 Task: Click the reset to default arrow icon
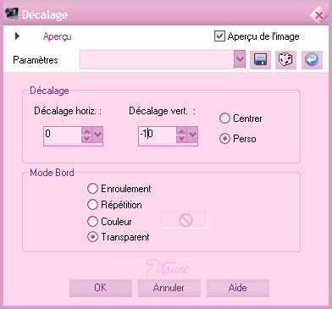point(312,60)
